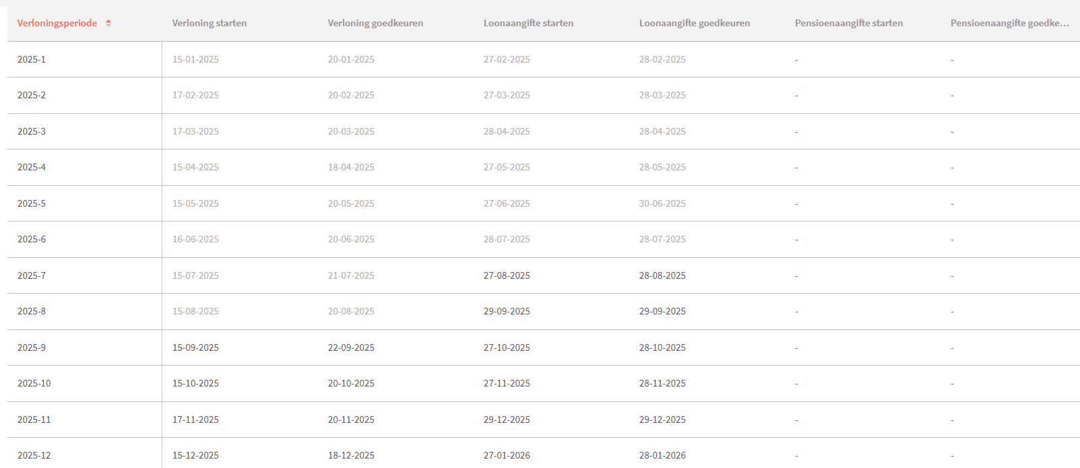Select period 2025-4 row label

click(32, 167)
